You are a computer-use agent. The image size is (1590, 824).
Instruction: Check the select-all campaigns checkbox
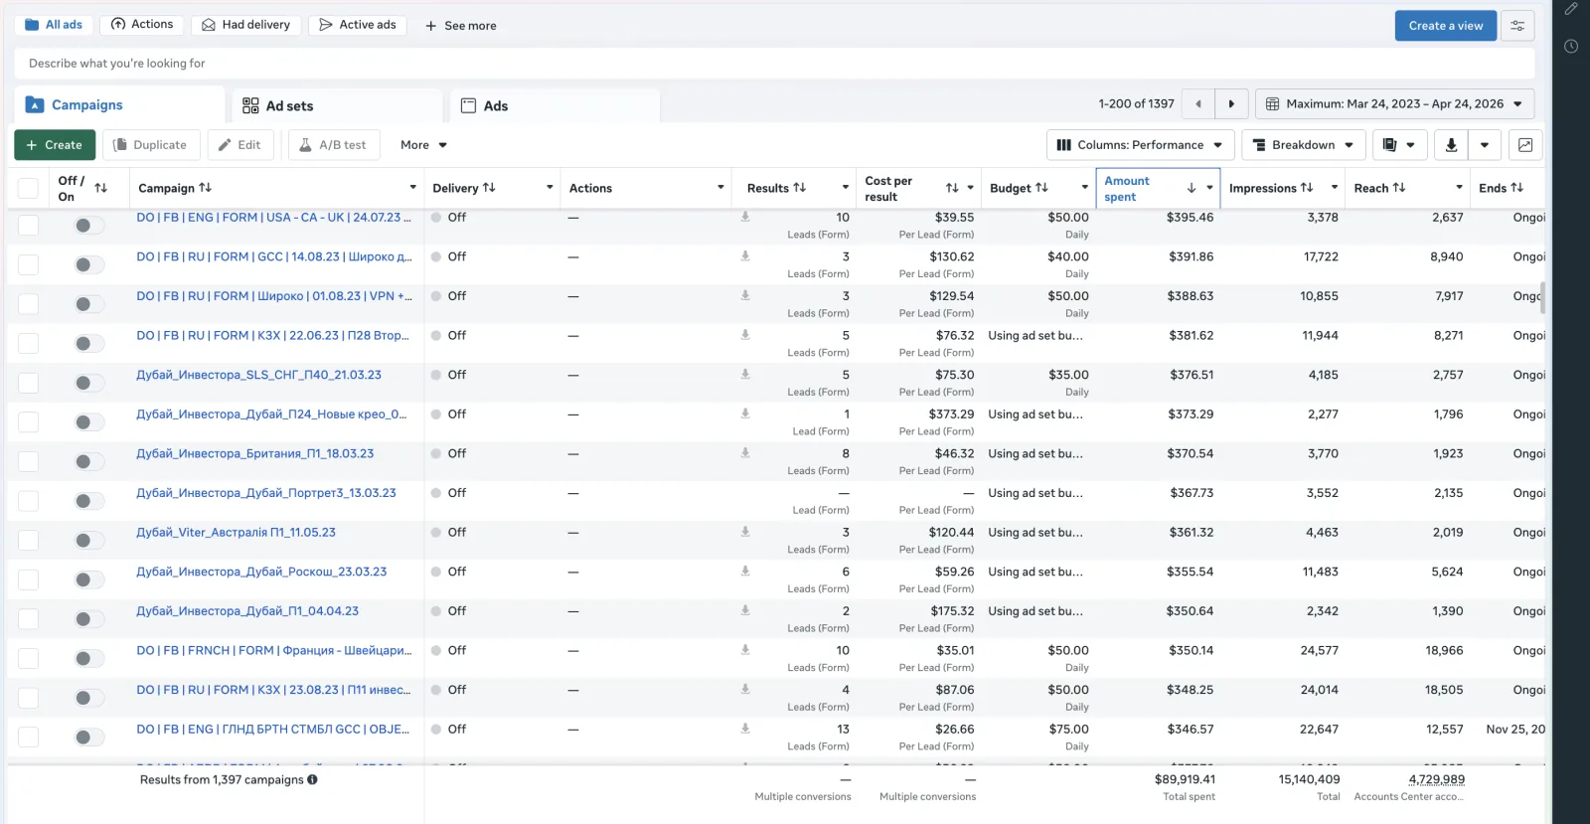click(x=29, y=188)
